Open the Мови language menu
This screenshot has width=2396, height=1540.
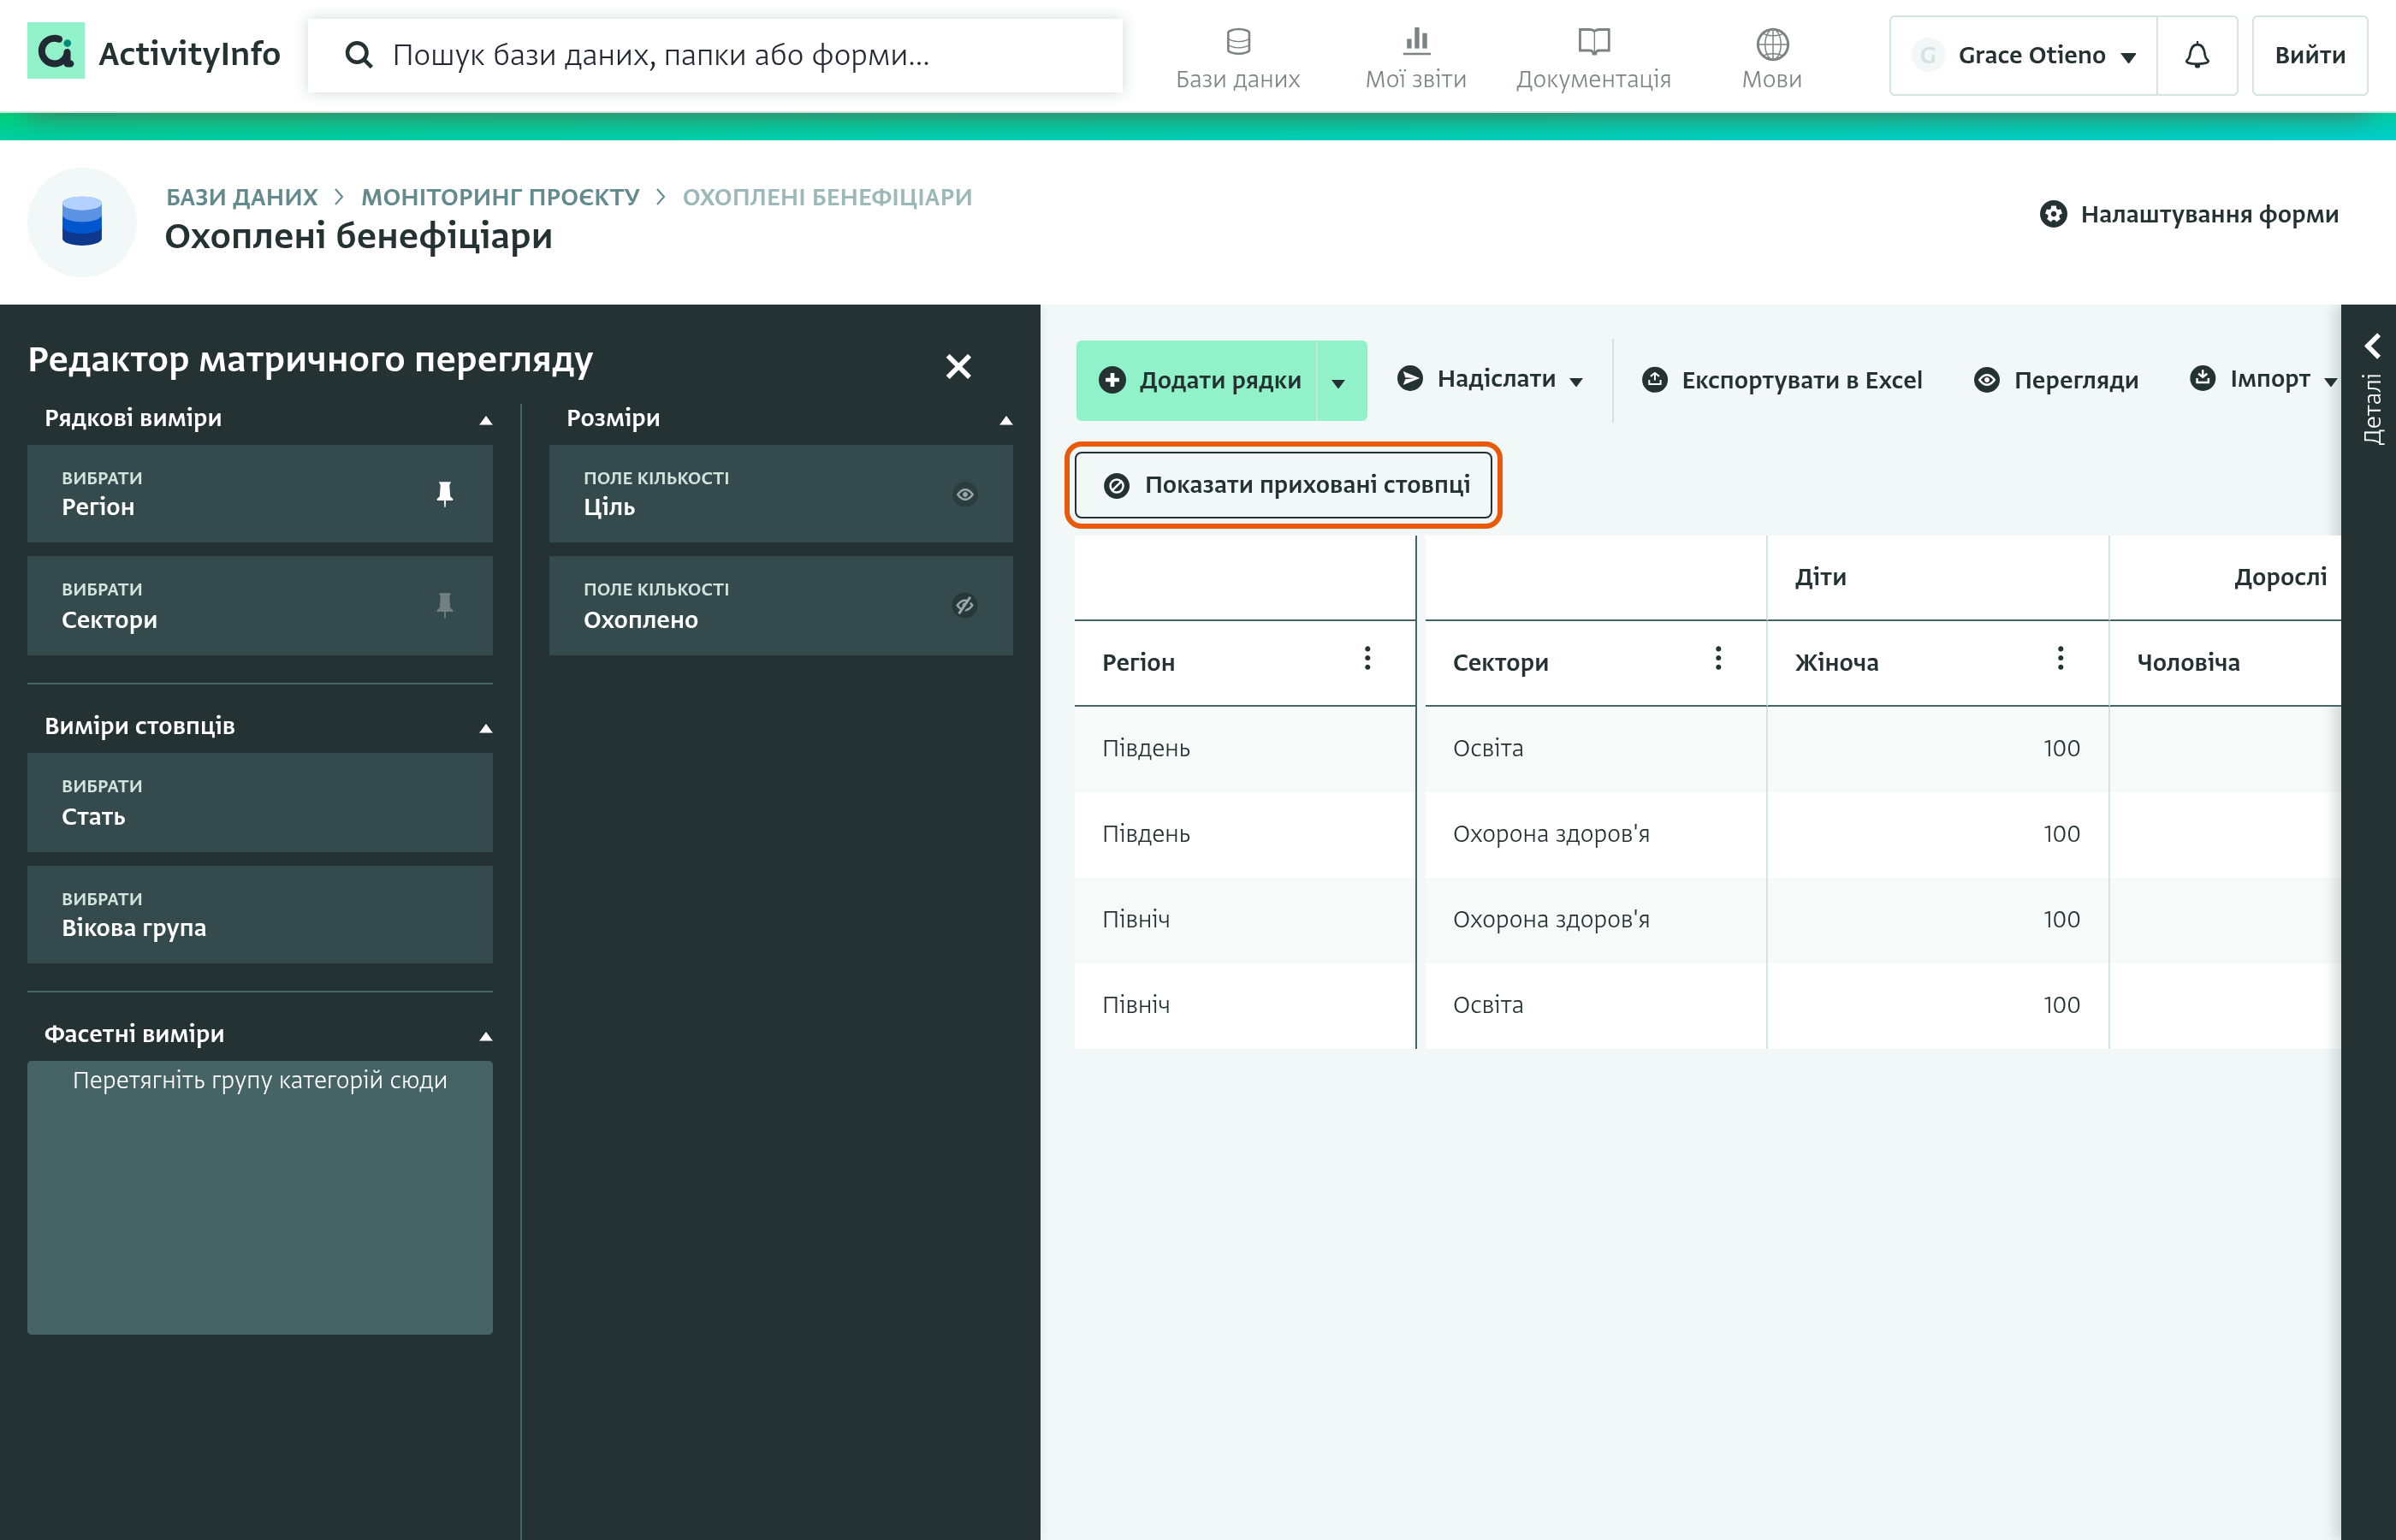1772,58
